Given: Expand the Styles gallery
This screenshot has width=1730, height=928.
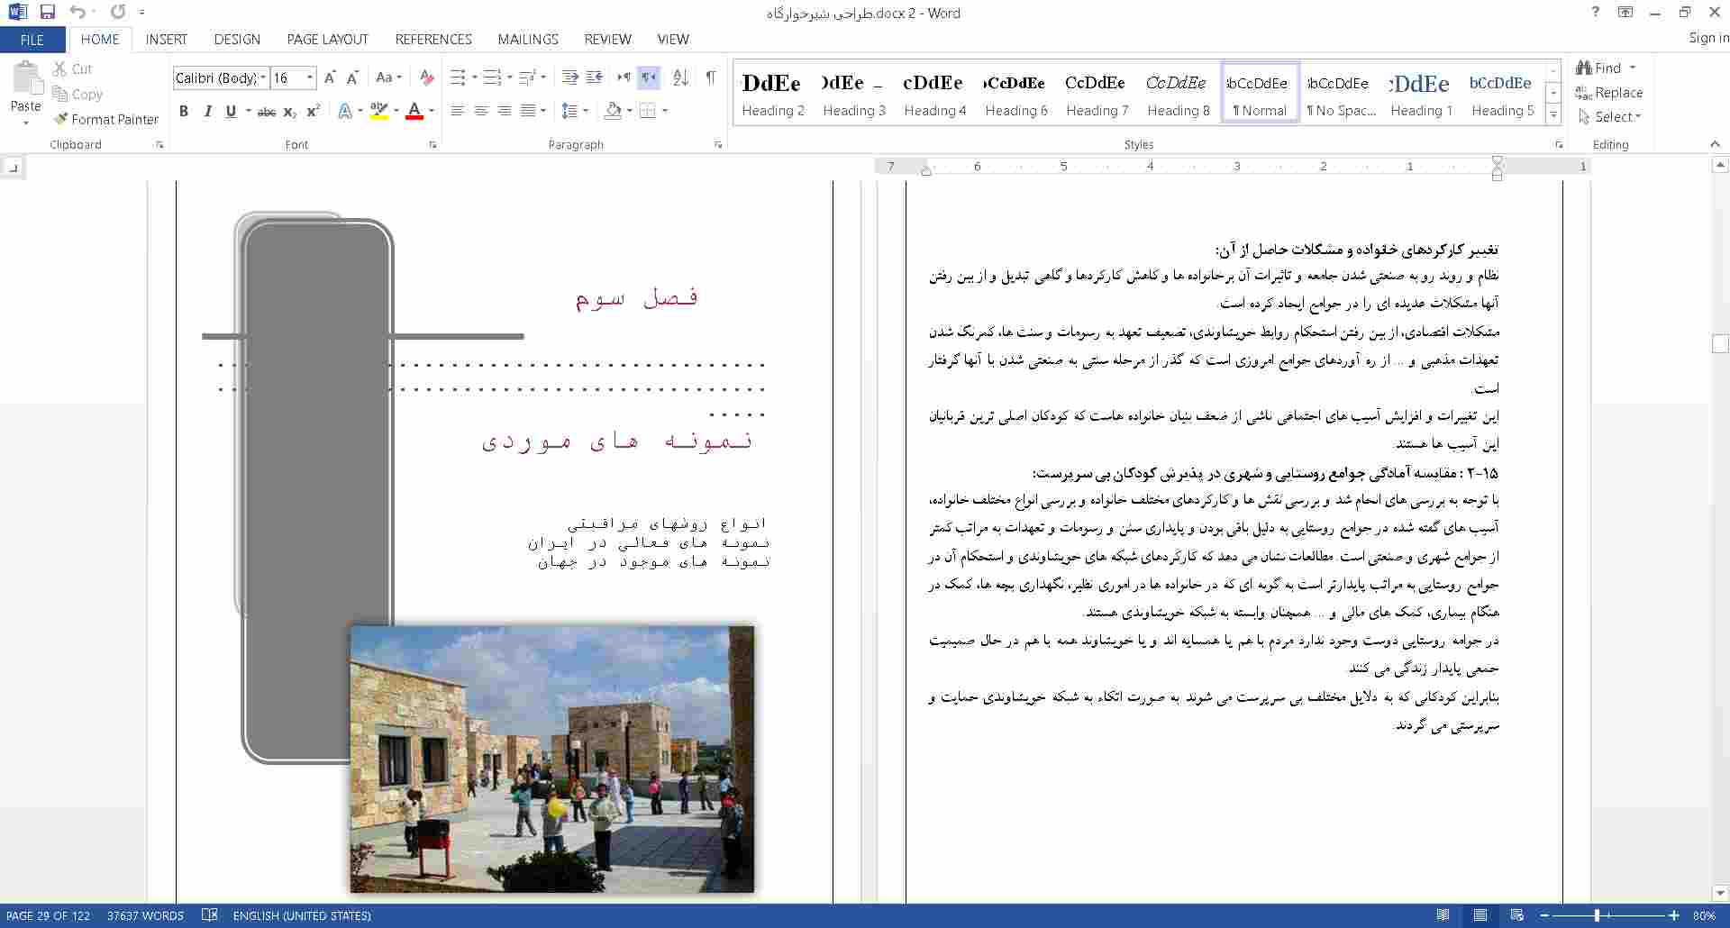Looking at the screenshot, I should tap(1553, 114).
